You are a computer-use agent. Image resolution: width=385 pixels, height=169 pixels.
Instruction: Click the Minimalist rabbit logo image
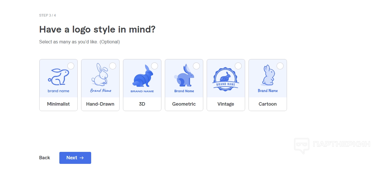click(x=58, y=78)
